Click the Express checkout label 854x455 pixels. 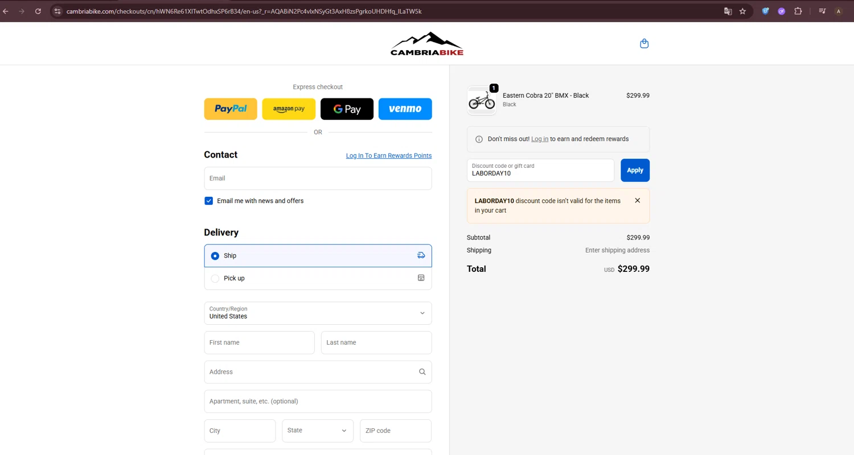click(318, 87)
